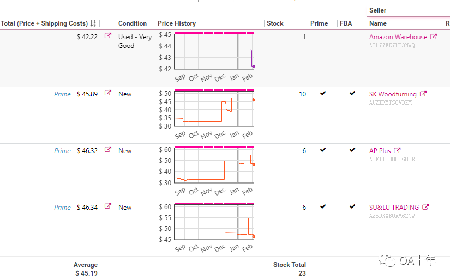
Task: Click the Price History column header
Action: [177, 23]
